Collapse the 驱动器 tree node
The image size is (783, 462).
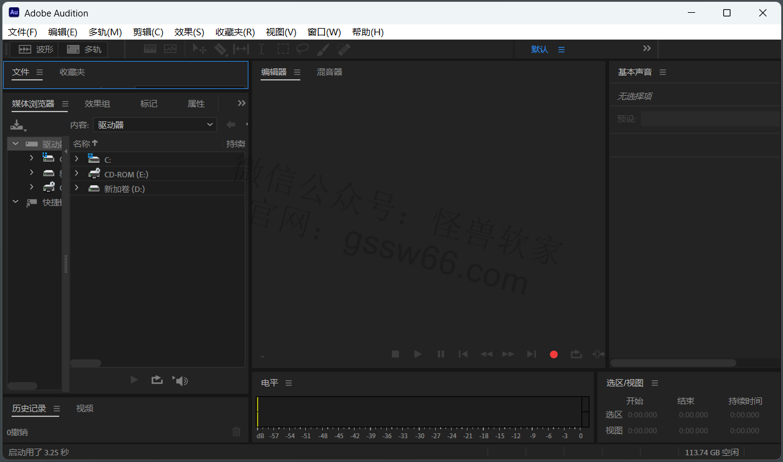click(x=15, y=143)
